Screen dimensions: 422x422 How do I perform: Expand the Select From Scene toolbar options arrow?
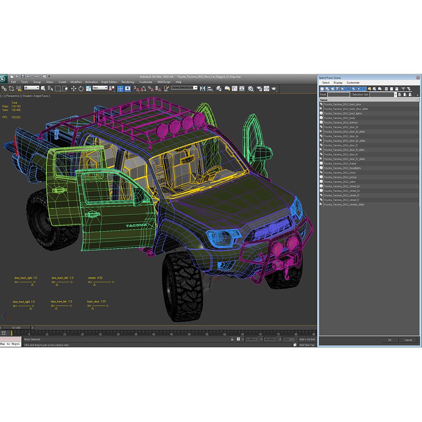(417, 95)
